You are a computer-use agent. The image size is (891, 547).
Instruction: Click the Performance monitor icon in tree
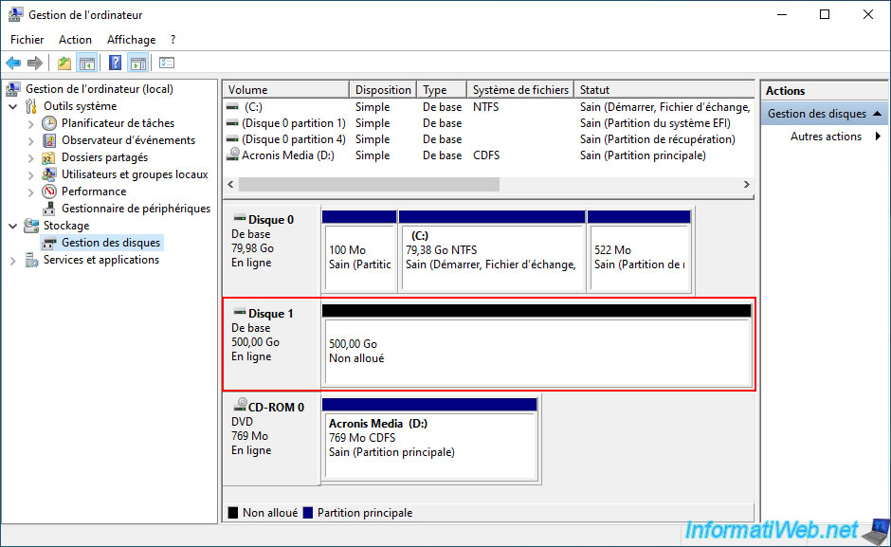point(49,191)
